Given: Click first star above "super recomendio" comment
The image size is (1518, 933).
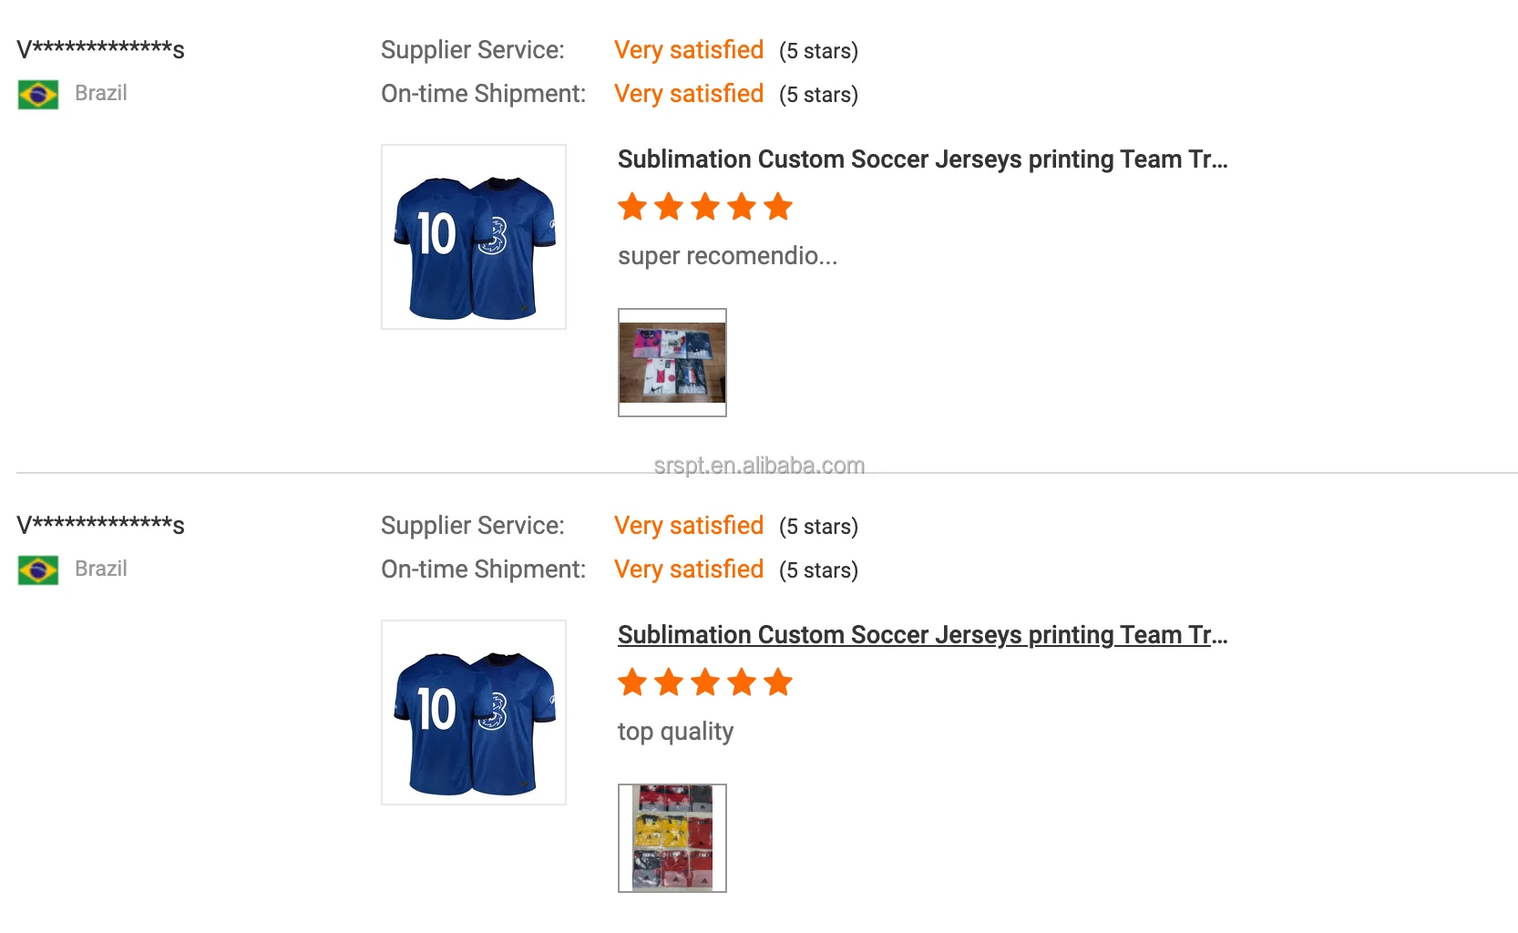Looking at the screenshot, I should (x=632, y=207).
